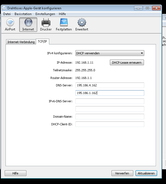
Task: Open the AirPort settings section
Action: coord(10,24)
